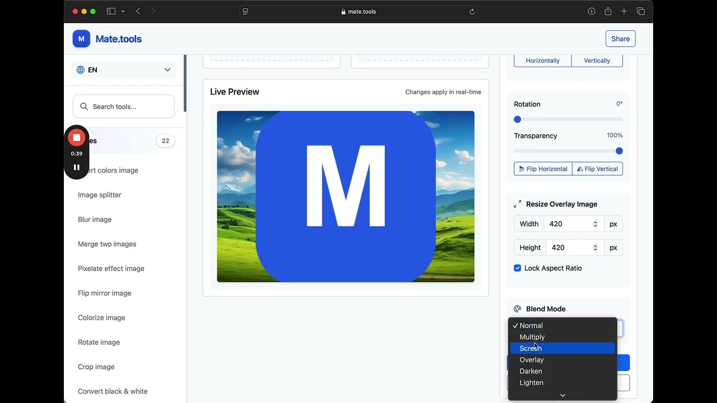This screenshot has height=403, width=717.
Task: Click the Height value field
Action: pos(576,247)
